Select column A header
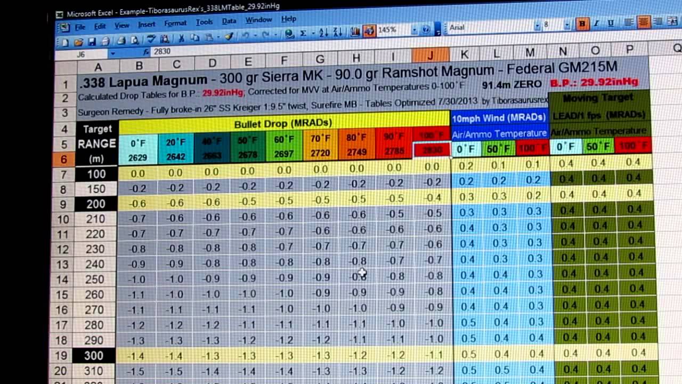The width and height of the screenshot is (682, 384). (98, 67)
